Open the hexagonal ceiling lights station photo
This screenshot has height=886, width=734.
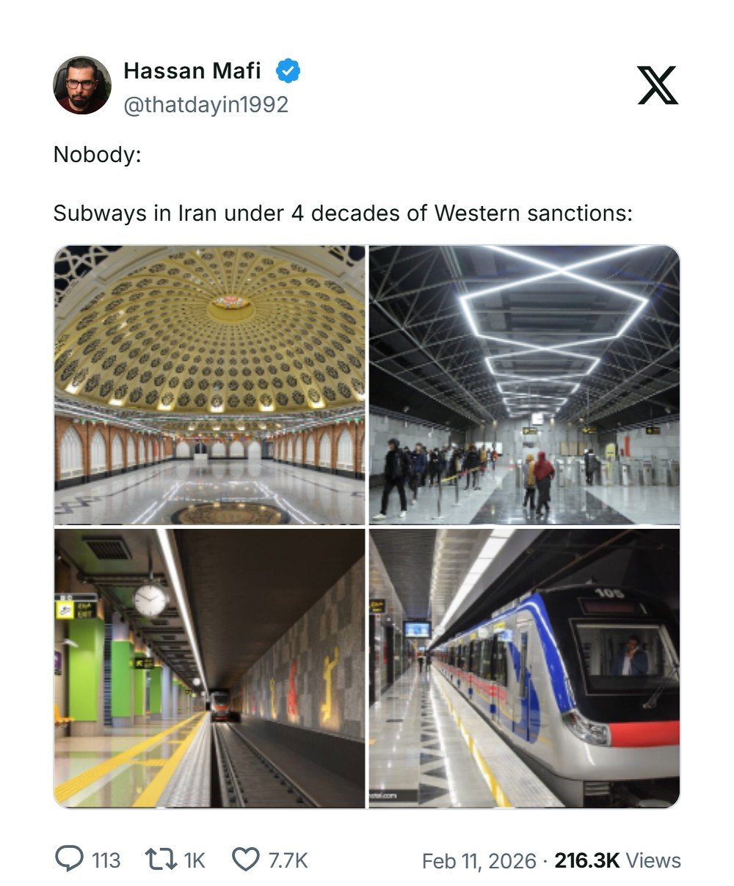[524, 384]
